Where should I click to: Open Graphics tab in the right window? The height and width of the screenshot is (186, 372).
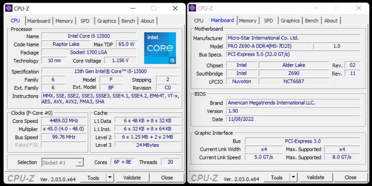(x=290, y=20)
